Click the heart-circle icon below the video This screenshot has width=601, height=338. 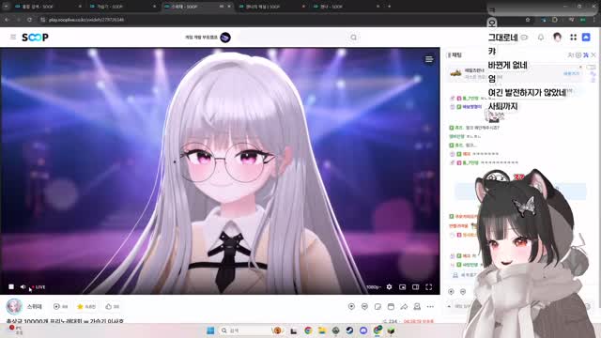(x=364, y=307)
